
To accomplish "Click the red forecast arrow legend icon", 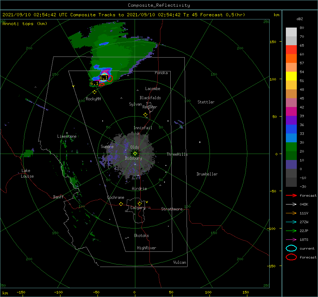I will [291, 195].
